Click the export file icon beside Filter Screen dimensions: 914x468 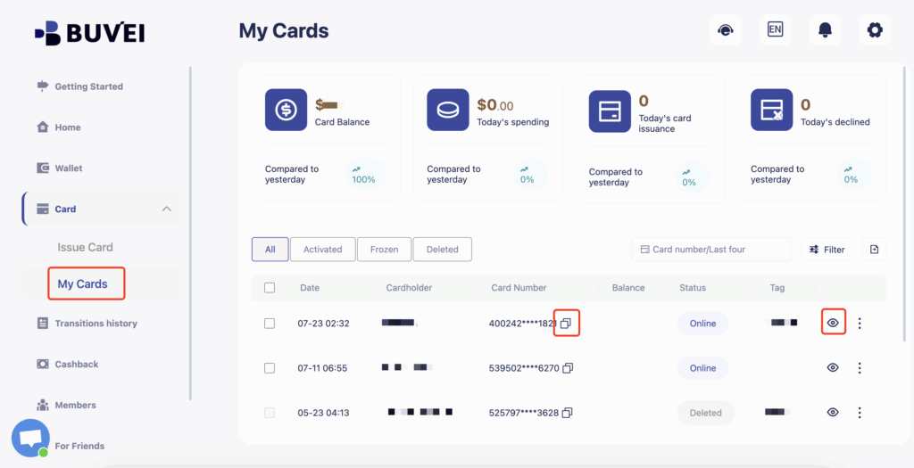tap(874, 250)
